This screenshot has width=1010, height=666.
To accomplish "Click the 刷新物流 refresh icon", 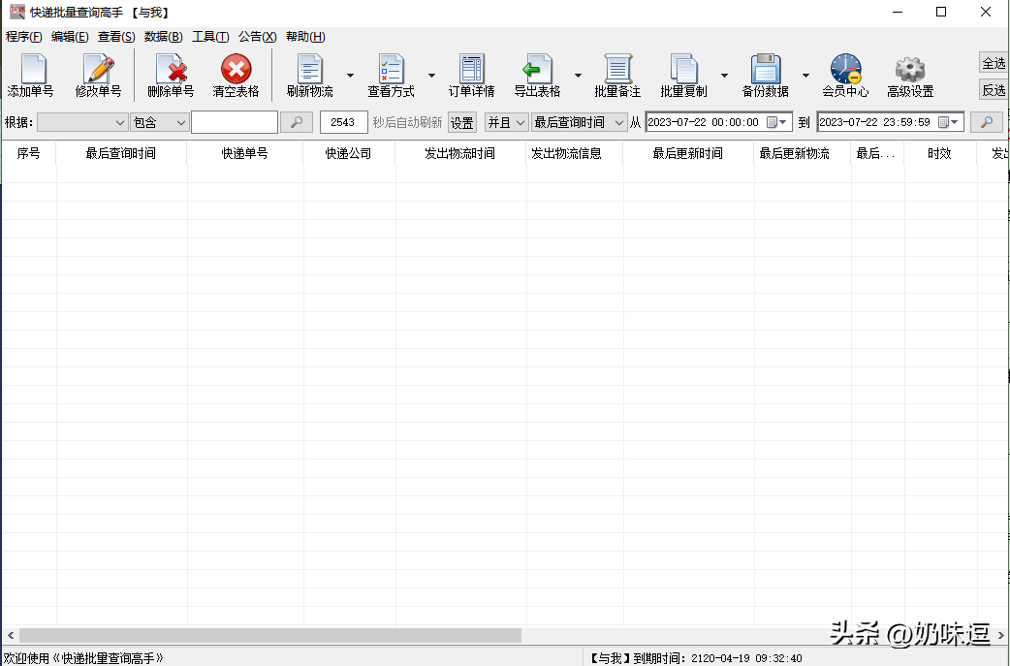I will coord(309,71).
